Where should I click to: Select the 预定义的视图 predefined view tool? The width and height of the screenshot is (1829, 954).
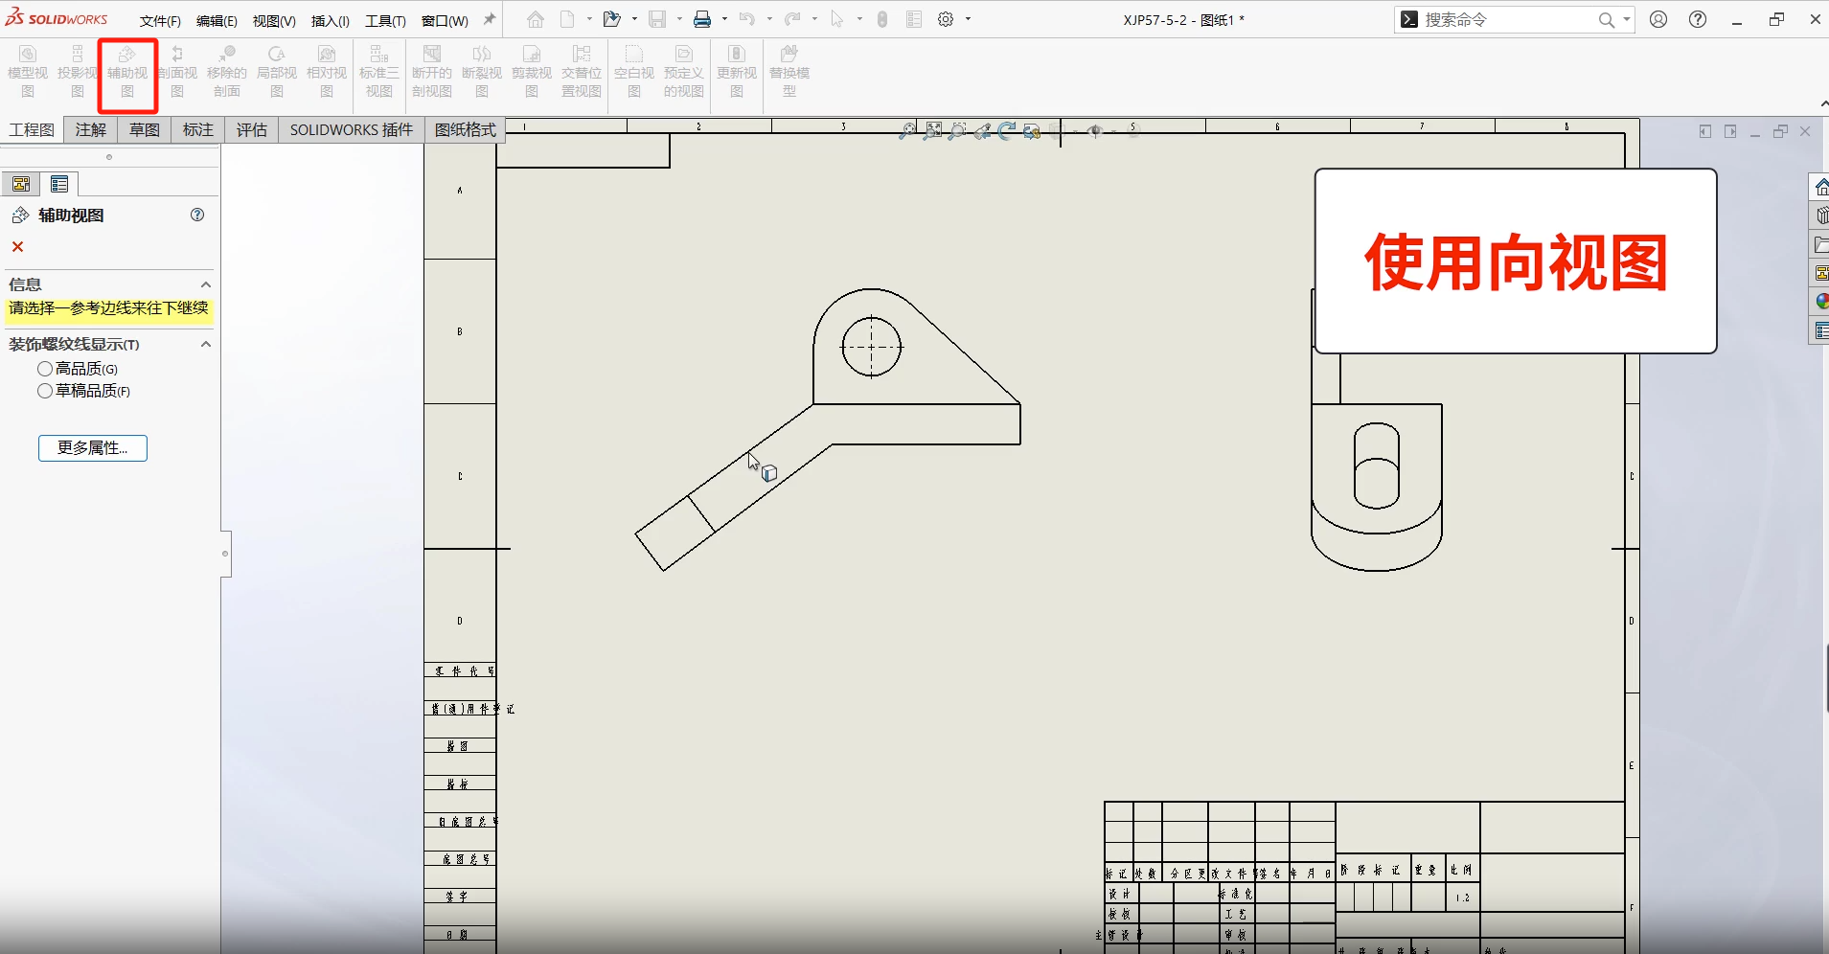(684, 72)
